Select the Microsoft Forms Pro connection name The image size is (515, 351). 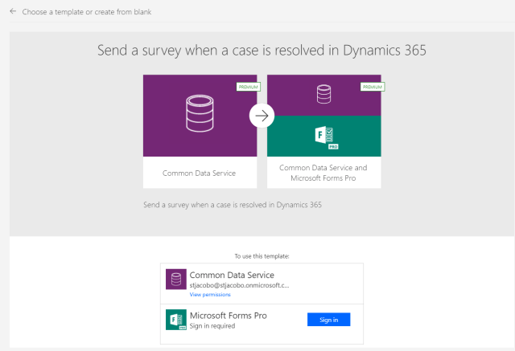click(228, 315)
